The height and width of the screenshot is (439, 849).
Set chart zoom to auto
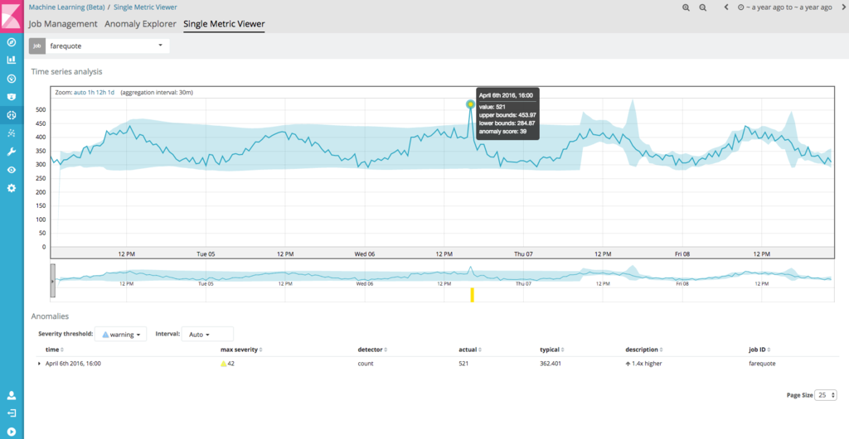pyautogui.click(x=80, y=93)
